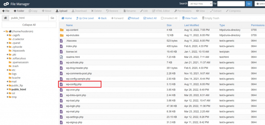The height and width of the screenshot is (125, 265).
Task: Click the Rename toolbar button
Action: (x=130, y=11)
